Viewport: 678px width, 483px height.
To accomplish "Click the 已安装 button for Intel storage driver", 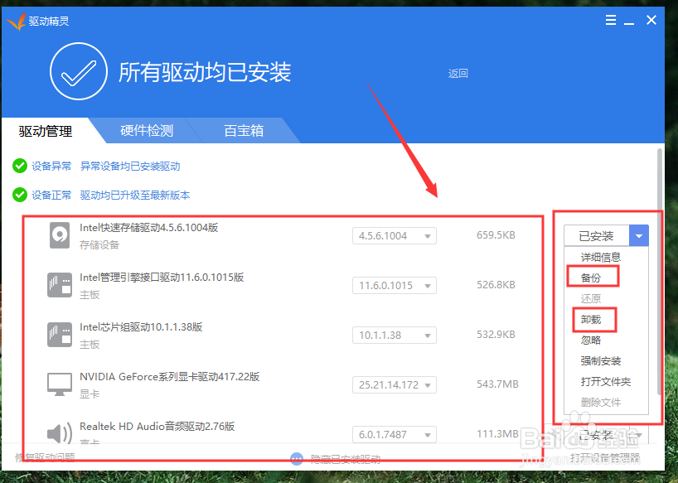I will click(596, 236).
